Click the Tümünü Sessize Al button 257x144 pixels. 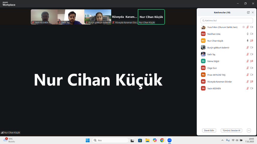pyautogui.click(x=231, y=130)
